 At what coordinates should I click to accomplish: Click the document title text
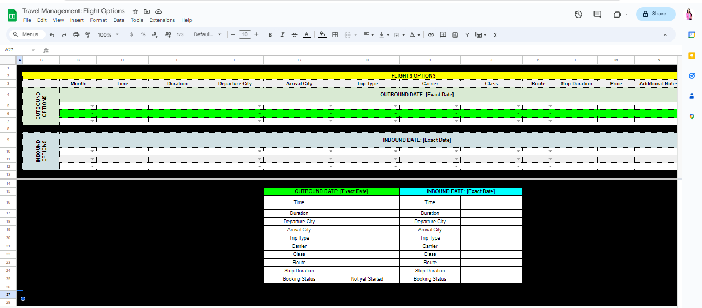pos(73,11)
